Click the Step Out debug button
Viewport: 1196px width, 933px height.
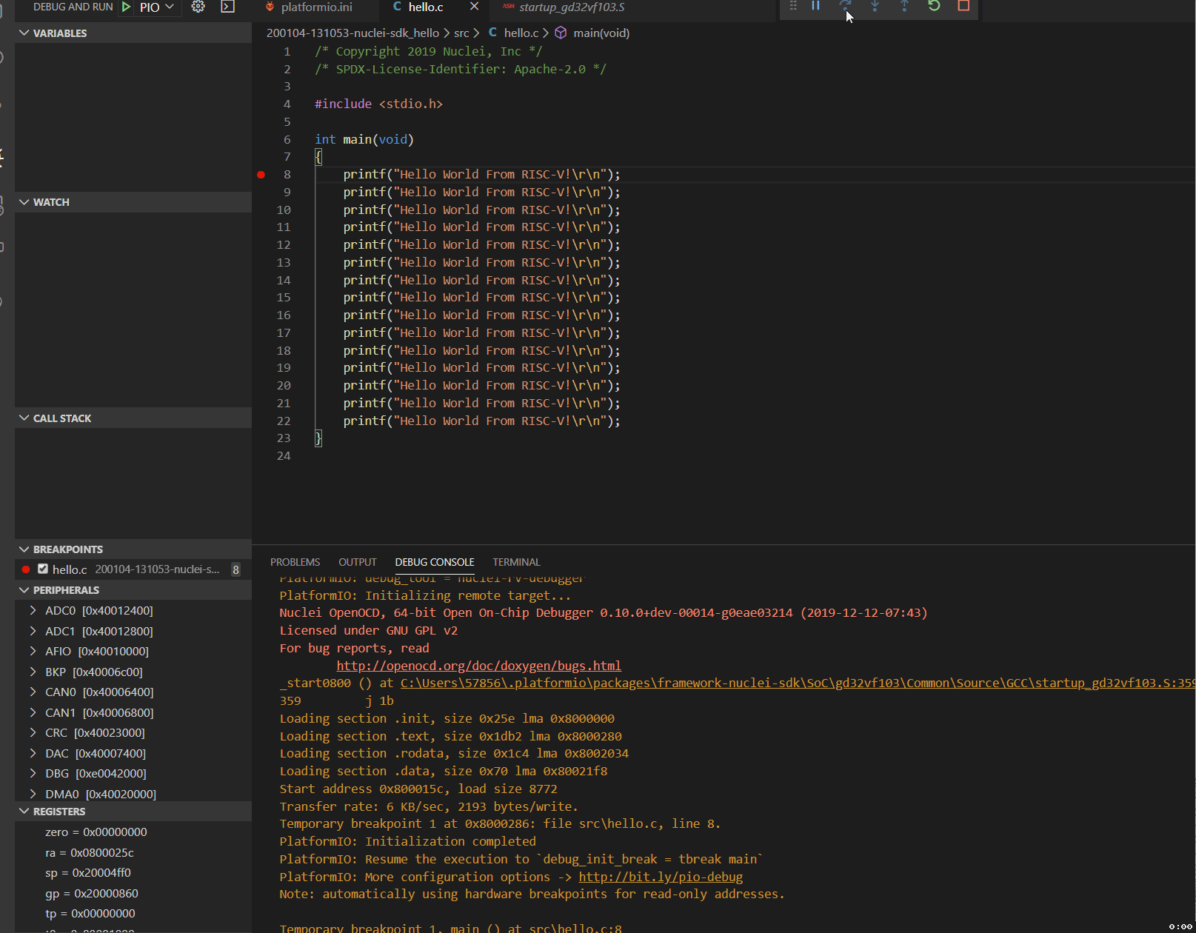tap(904, 6)
